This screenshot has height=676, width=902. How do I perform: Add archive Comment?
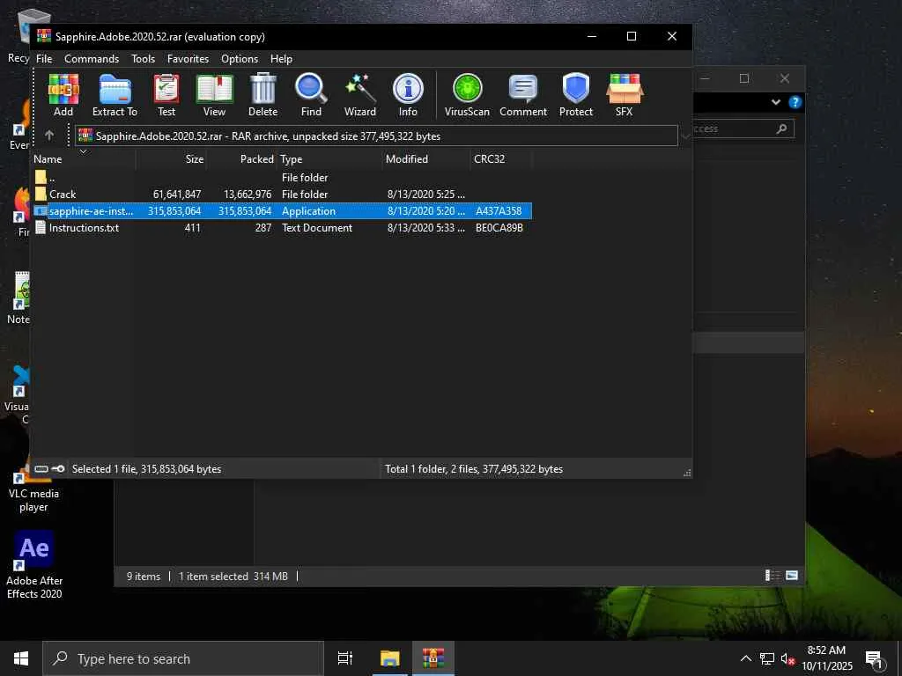tap(523, 95)
